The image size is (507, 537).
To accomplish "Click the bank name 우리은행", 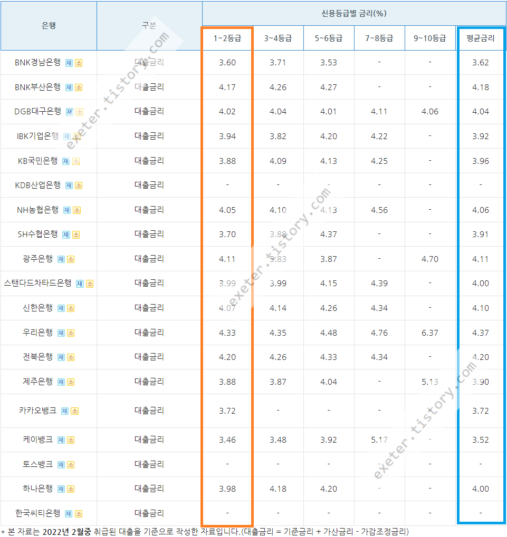I will (x=37, y=333).
